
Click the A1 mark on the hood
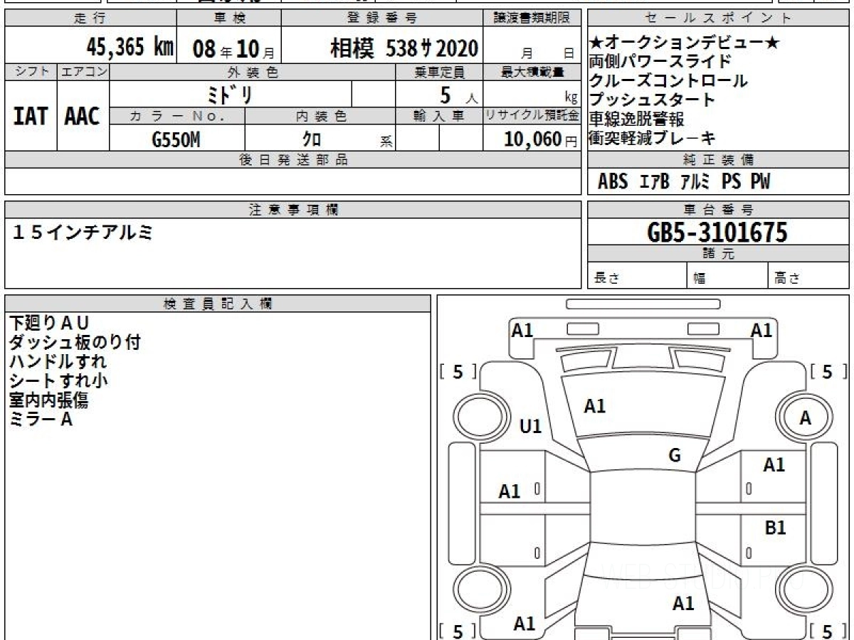coord(595,406)
